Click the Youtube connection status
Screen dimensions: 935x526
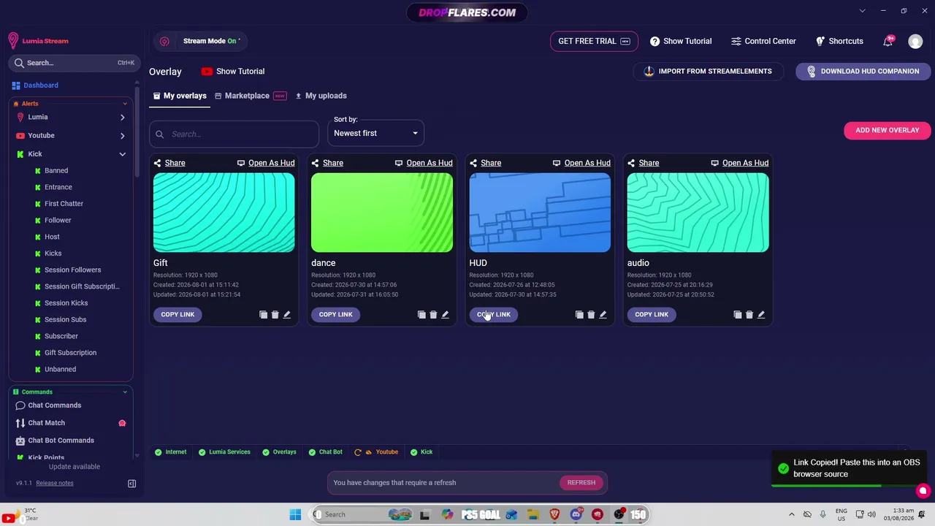coord(376,452)
